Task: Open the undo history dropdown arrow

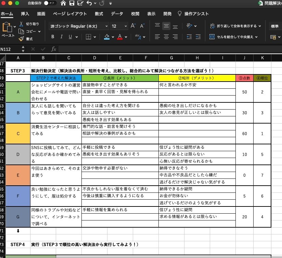Action: click(x=95, y=3)
